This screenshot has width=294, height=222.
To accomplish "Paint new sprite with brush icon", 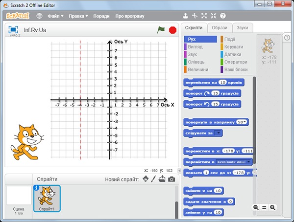I will coord(153,179).
